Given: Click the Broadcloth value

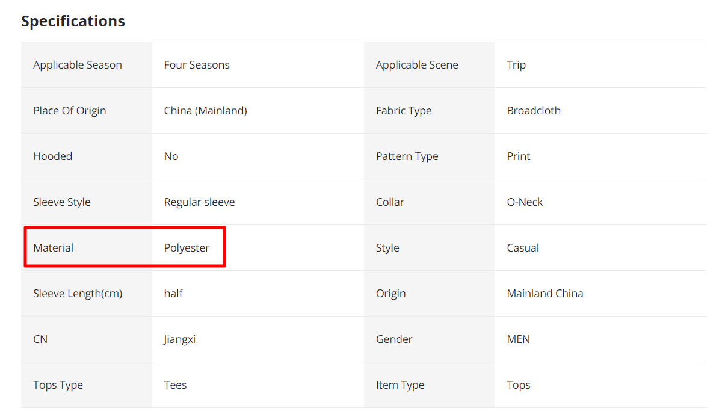Looking at the screenshot, I should tap(534, 111).
